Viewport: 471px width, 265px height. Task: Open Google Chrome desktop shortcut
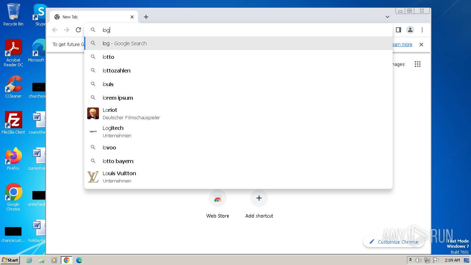13,197
